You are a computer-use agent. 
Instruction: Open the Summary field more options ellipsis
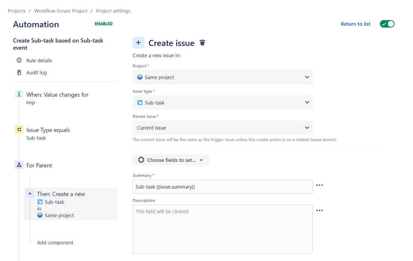coord(319,185)
